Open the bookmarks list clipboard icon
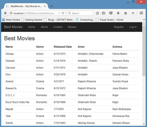This screenshot has height=127, width=147. [103, 13]
